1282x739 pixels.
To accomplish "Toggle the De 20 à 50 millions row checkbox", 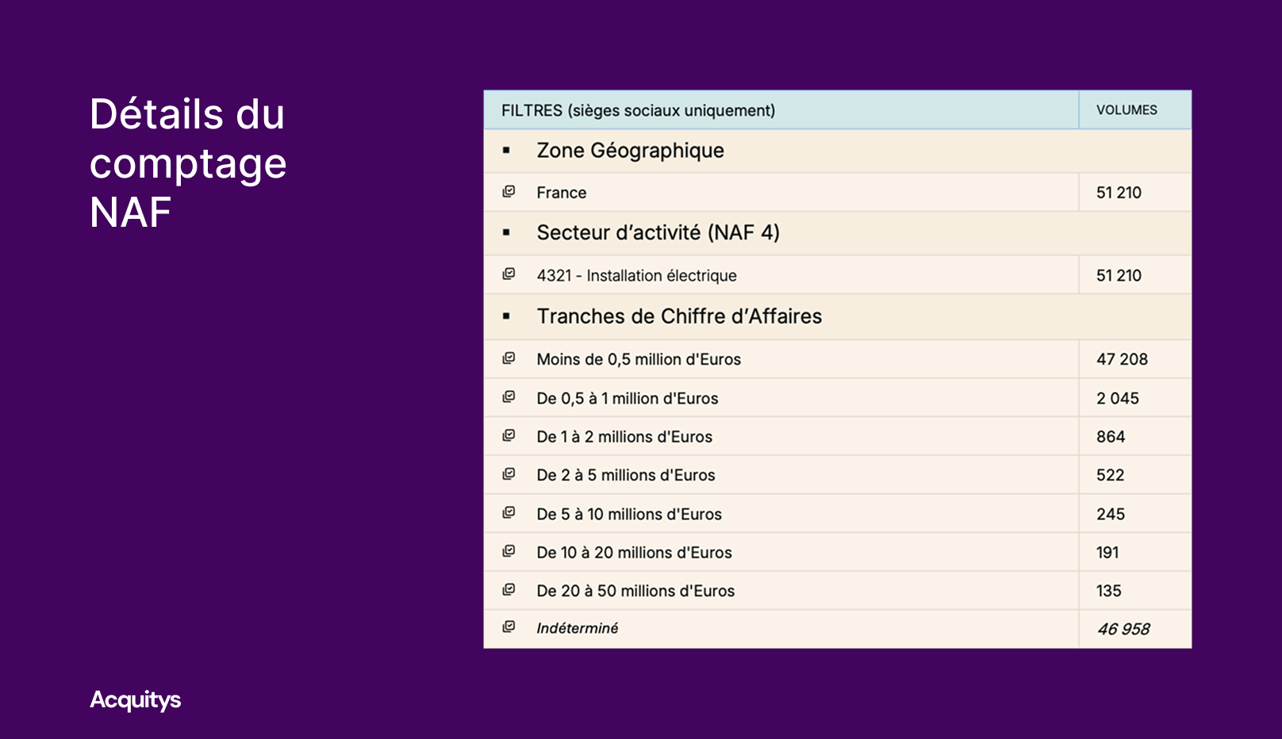I will [509, 590].
